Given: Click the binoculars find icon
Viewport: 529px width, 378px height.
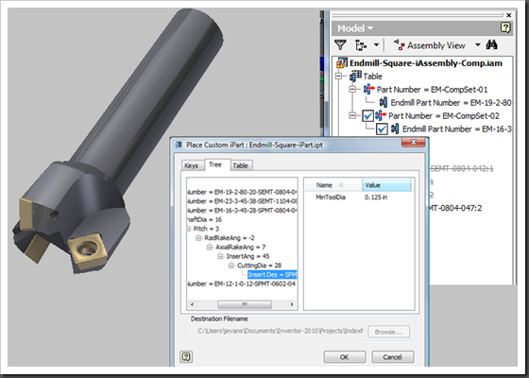Looking at the screenshot, I should (x=491, y=44).
